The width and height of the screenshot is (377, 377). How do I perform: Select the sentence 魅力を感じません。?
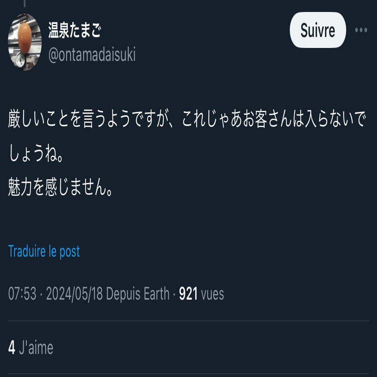(60, 187)
